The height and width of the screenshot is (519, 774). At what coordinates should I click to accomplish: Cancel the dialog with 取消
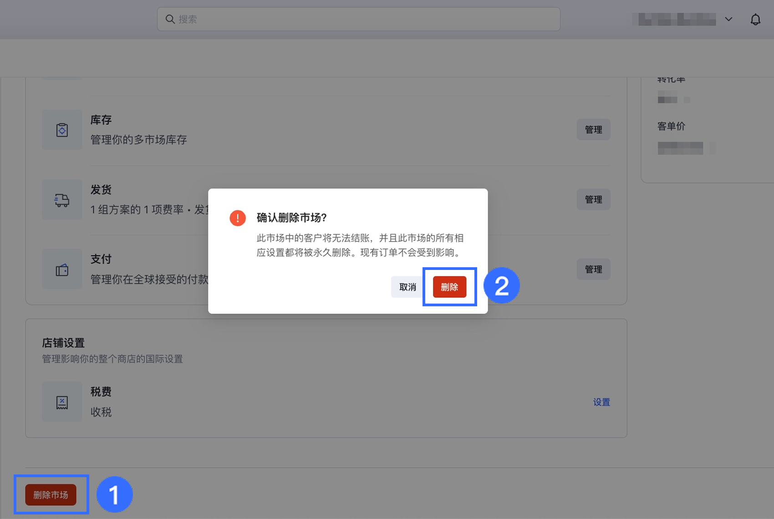tap(407, 287)
